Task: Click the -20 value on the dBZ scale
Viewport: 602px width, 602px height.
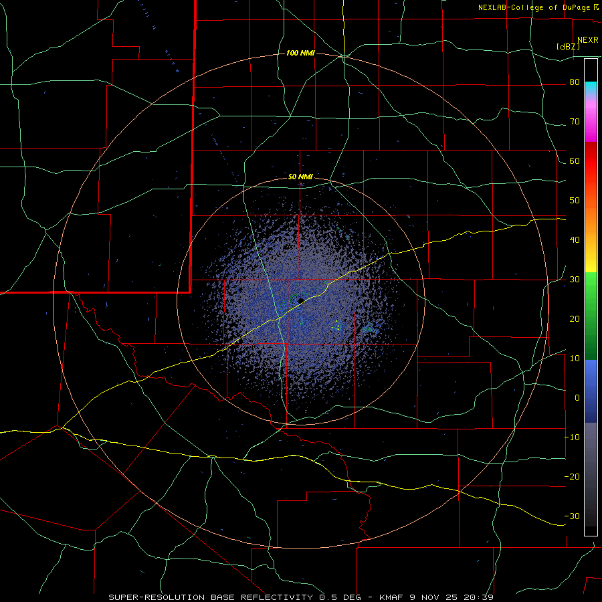Action: coord(572,476)
